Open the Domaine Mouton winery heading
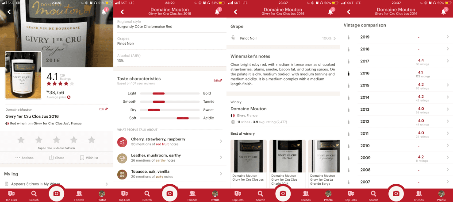The image size is (453, 202). [x=249, y=109]
